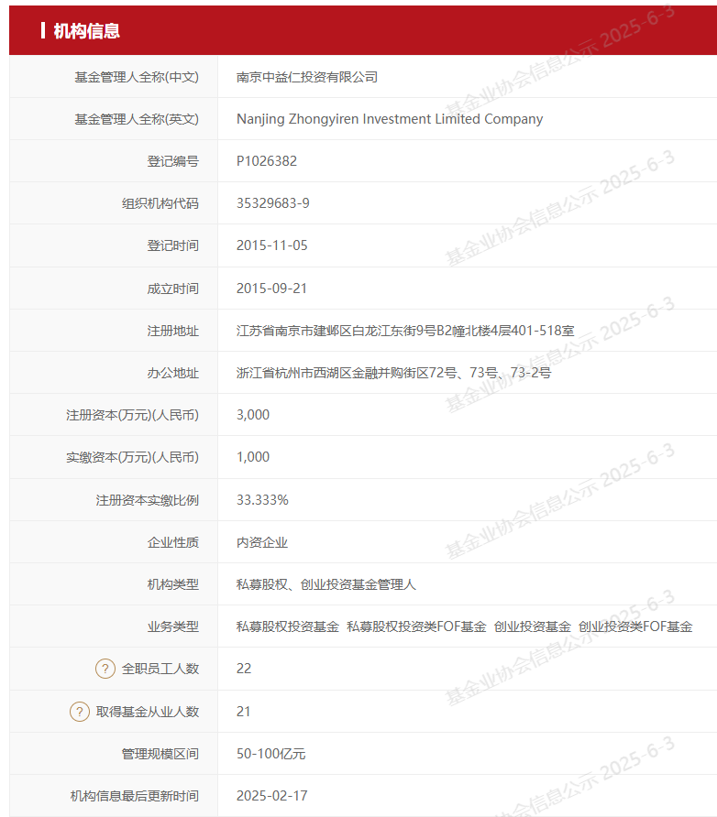The height and width of the screenshot is (817, 717).
Task: Click the 私募股权投资类FOF基金 business type
Action: 416,626
